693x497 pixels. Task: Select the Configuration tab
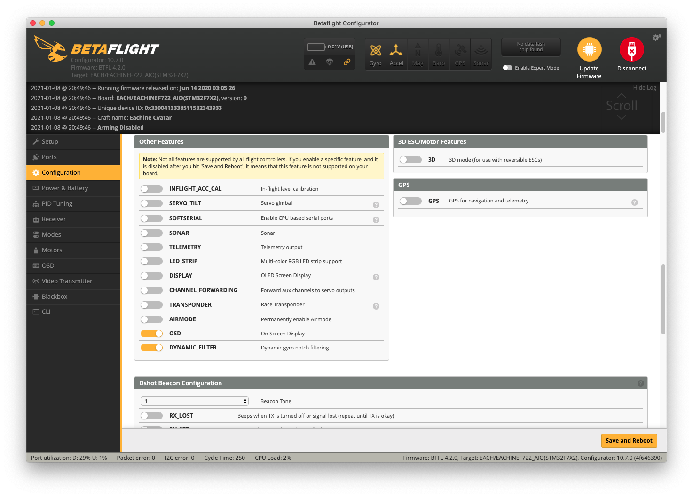tap(73, 172)
